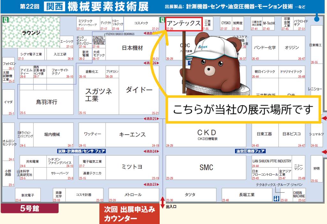Image resolution: width=327 pixels, height=224 pixels.
Task: Select the 小野測器 booth
Action: click(9, 173)
